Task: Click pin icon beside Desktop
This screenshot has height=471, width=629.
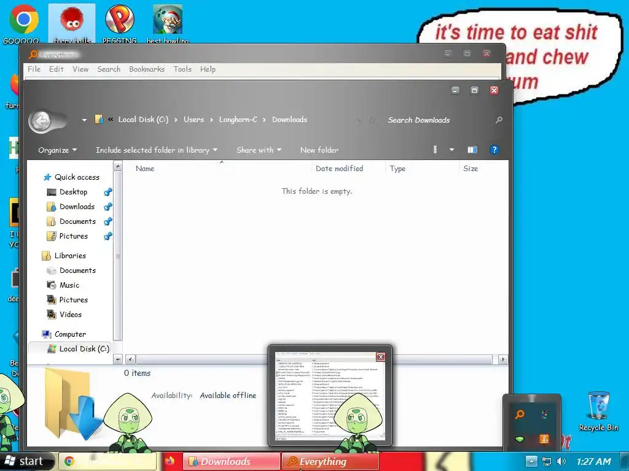Action: (x=108, y=192)
